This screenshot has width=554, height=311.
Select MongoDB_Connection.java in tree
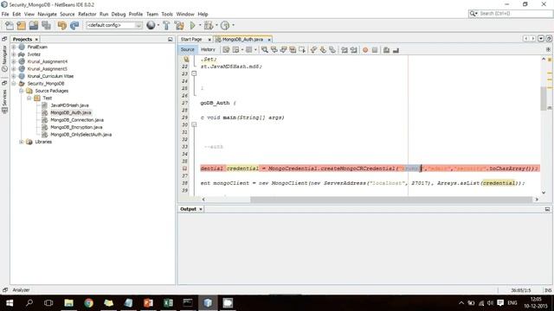(x=77, y=120)
